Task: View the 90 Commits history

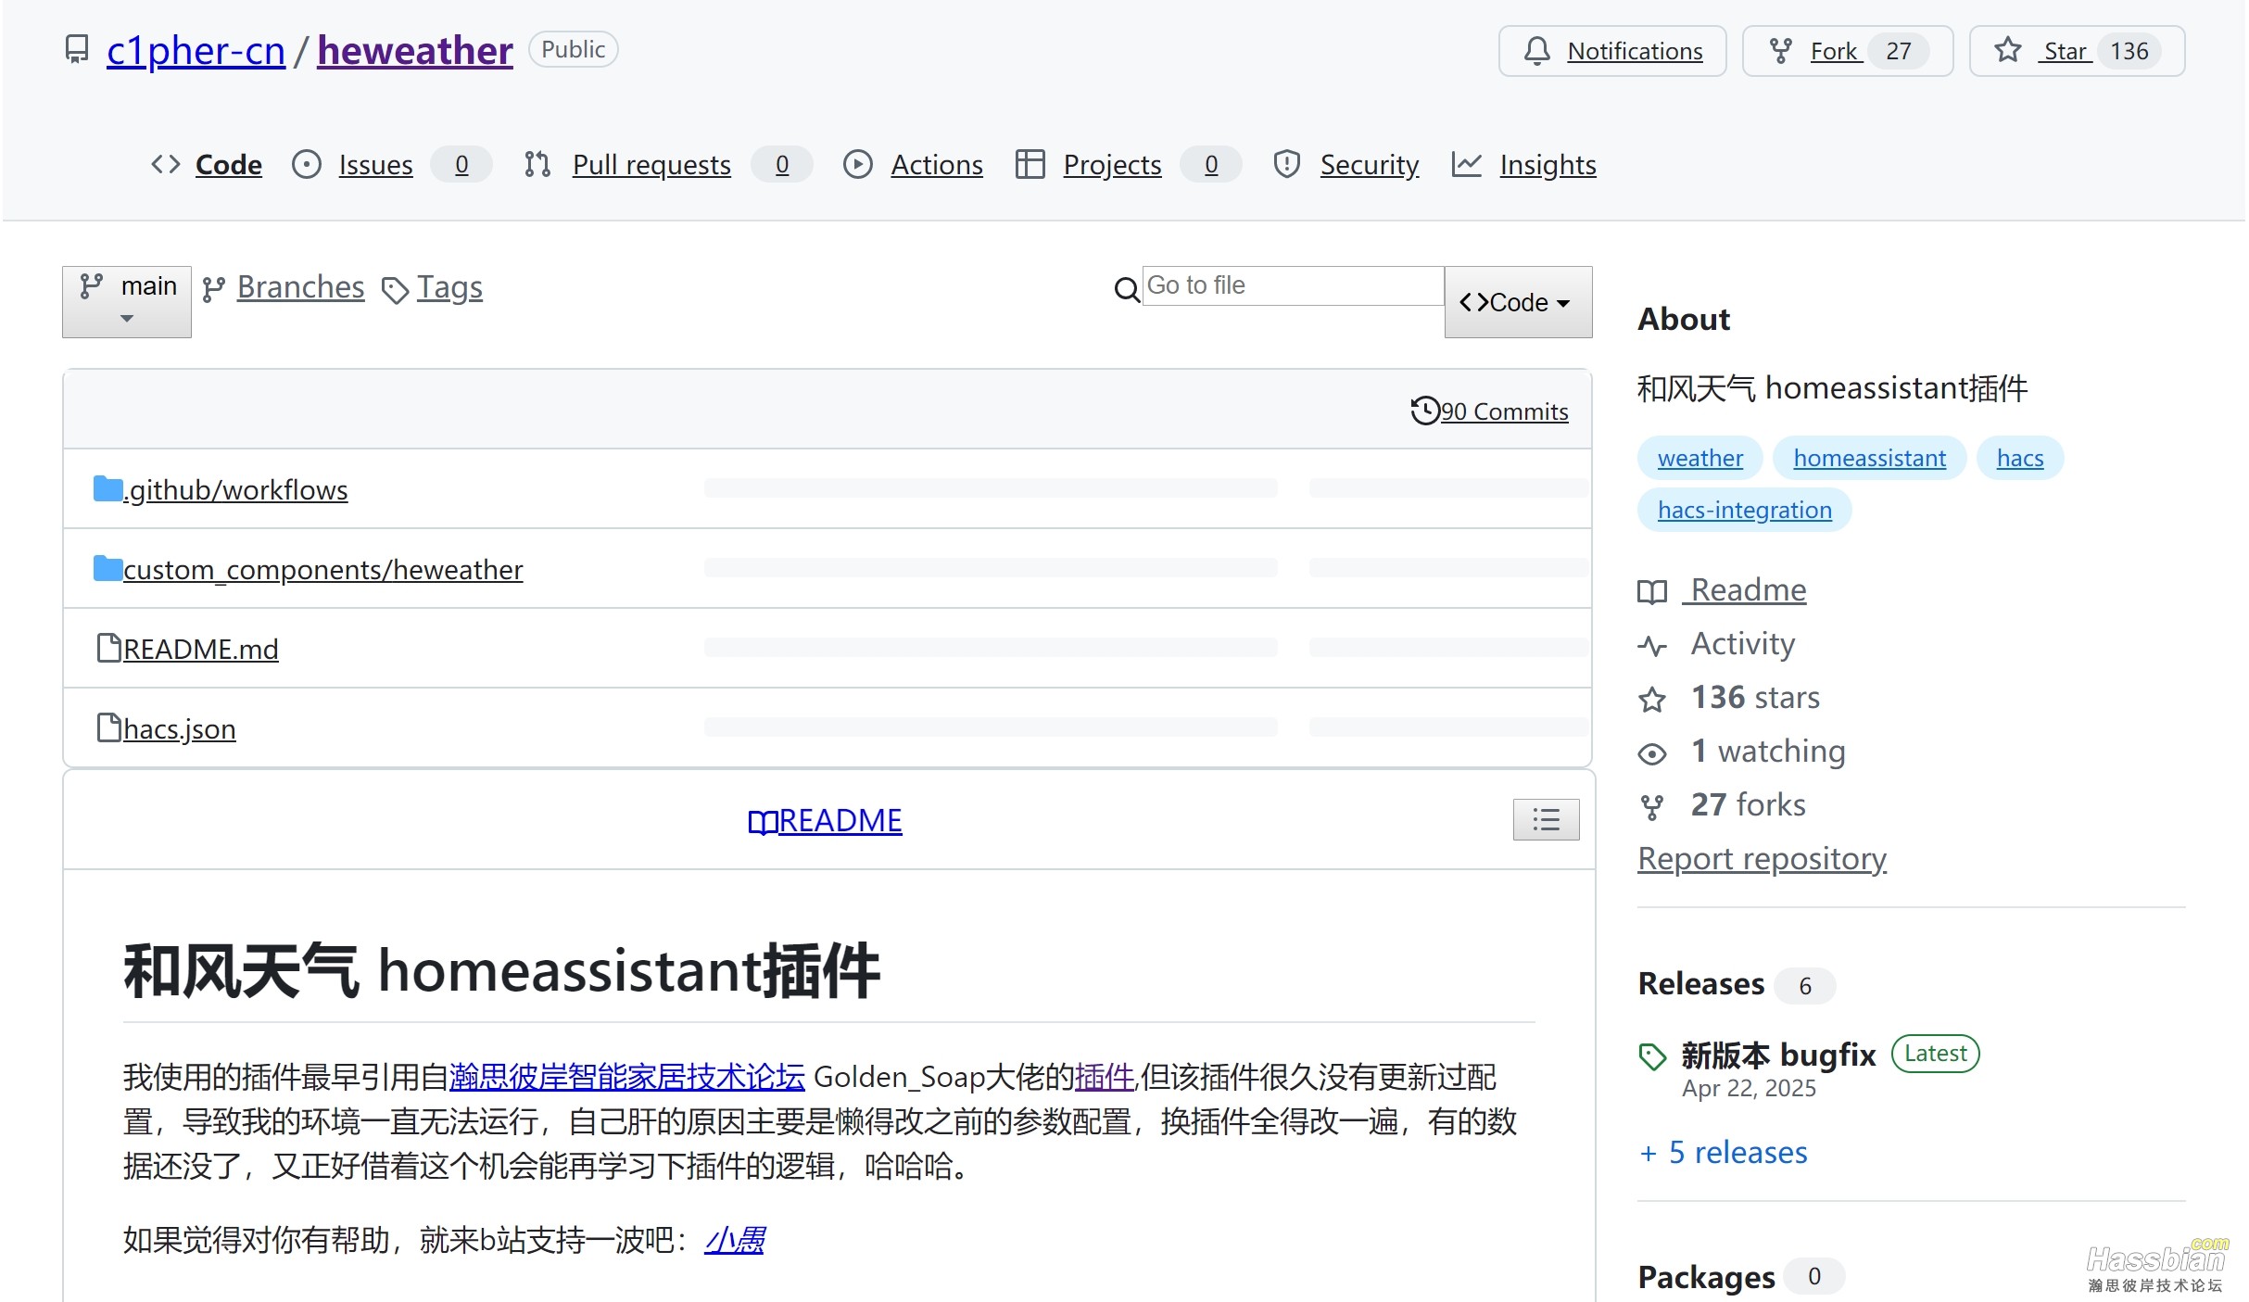Action: [1504, 411]
